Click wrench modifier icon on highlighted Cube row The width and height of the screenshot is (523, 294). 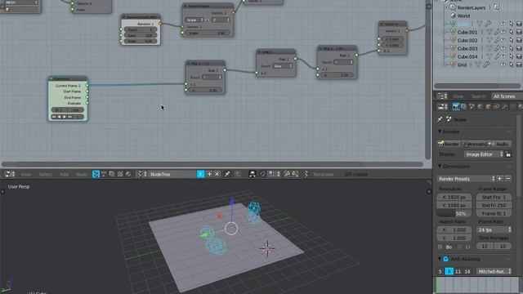click(488, 24)
